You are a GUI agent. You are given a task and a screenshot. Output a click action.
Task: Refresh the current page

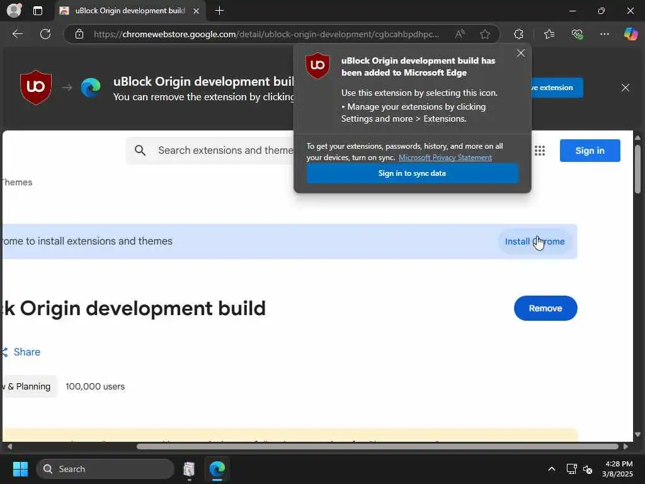(45, 34)
